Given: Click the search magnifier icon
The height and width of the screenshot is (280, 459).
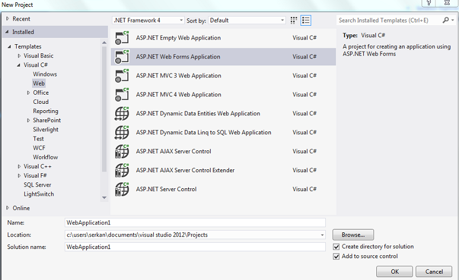Looking at the screenshot, I should tap(446, 20).
